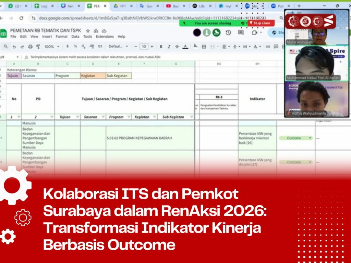Open filter for Sub Kegiatan column
351x263 pixels.
[x=192, y=117]
